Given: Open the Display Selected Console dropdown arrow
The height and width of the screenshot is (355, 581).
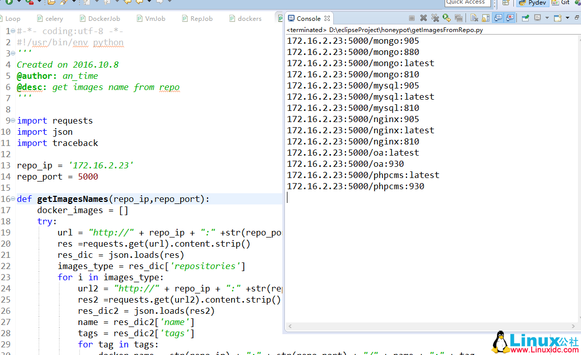Looking at the screenshot, I should click(x=547, y=18).
